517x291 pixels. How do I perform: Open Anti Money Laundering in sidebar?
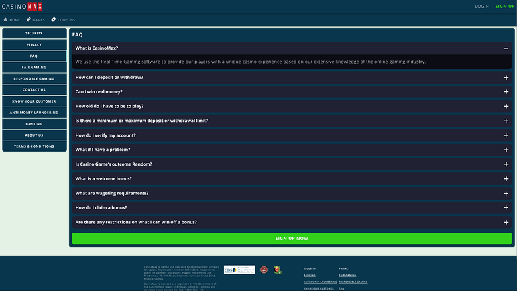coord(34,113)
